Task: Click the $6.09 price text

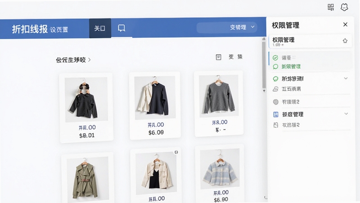Action: click(x=156, y=133)
